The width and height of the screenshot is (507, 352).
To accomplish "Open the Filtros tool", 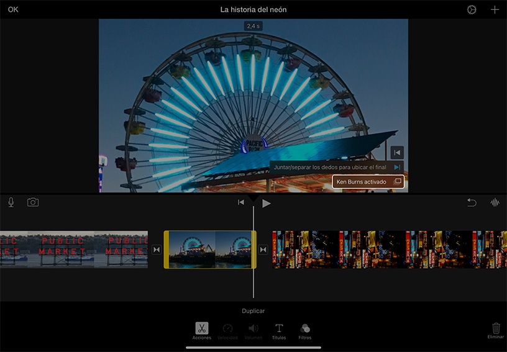I will pyautogui.click(x=304, y=332).
